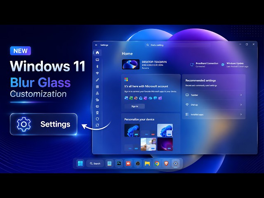The width and height of the screenshot is (264, 198).
Task: Open the Broadband Connection status
Action: tap(204, 65)
